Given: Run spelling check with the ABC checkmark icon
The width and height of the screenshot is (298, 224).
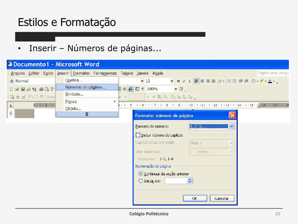Looking at the screenshot, I should (52, 89).
